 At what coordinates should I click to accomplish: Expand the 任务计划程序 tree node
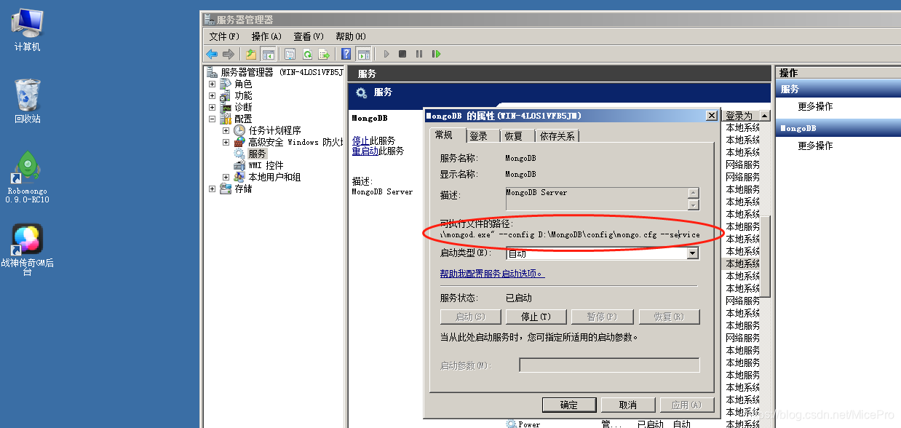point(226,130)
